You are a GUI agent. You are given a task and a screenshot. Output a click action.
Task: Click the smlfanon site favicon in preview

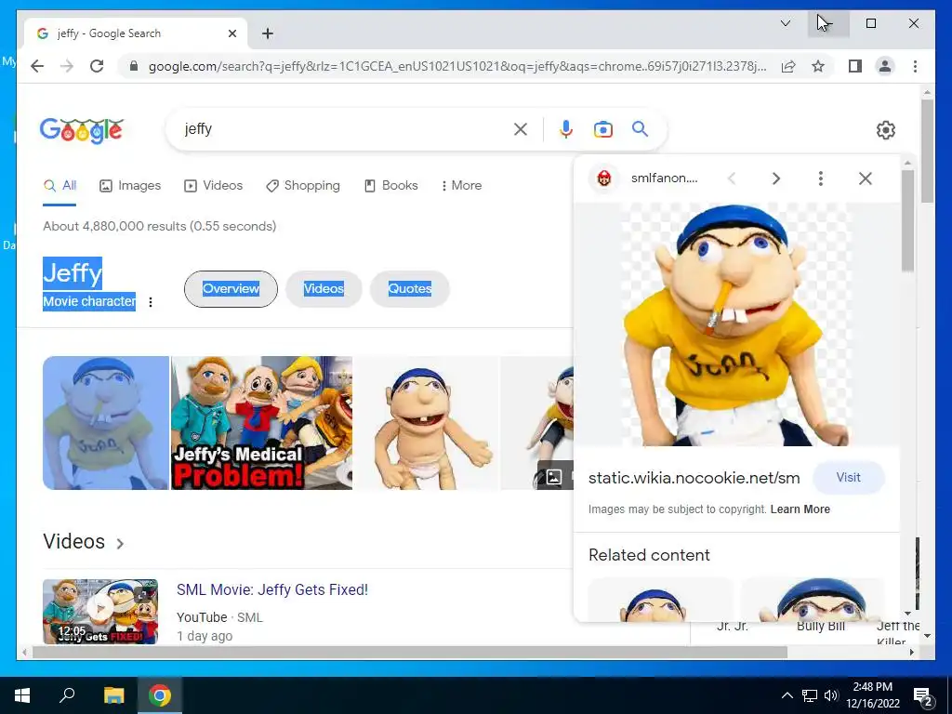(604, 178)
